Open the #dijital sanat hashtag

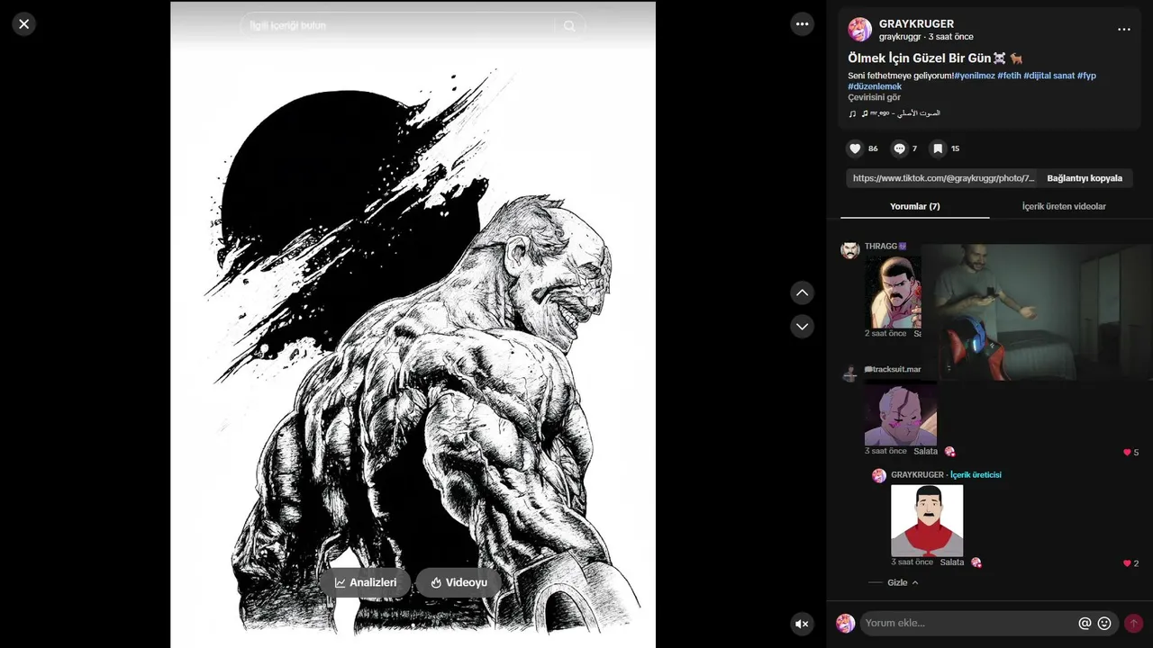click(x=1049, y=76)
